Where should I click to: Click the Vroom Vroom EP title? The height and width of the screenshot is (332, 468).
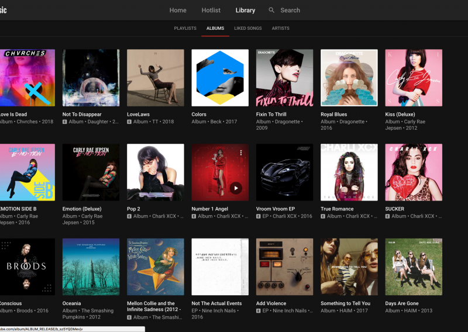(275, 209)
